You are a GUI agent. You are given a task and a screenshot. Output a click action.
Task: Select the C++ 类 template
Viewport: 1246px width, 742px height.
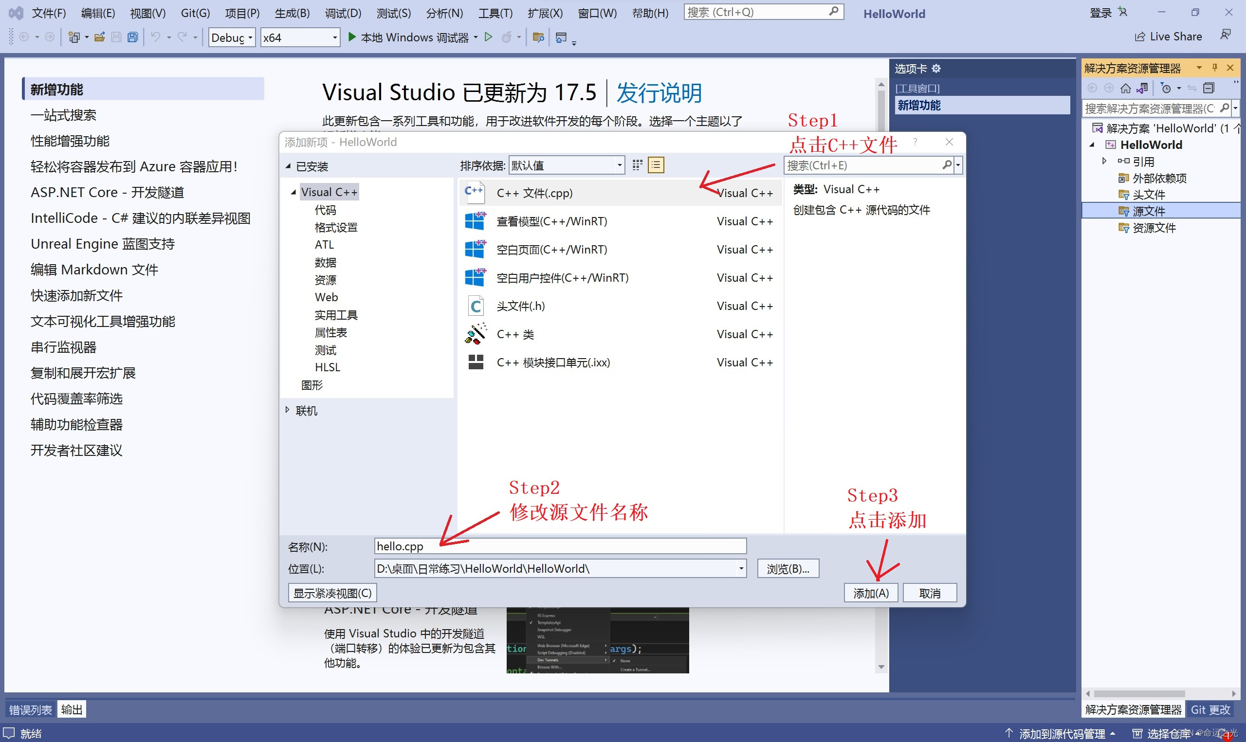620,334
